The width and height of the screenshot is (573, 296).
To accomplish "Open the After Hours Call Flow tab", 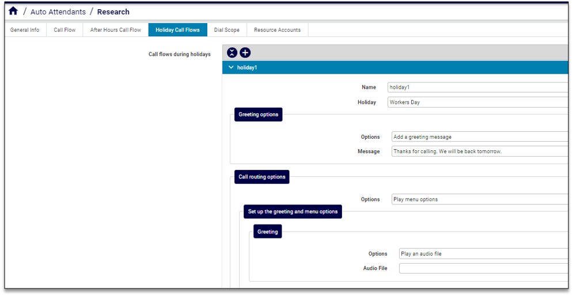I will 116,30.
